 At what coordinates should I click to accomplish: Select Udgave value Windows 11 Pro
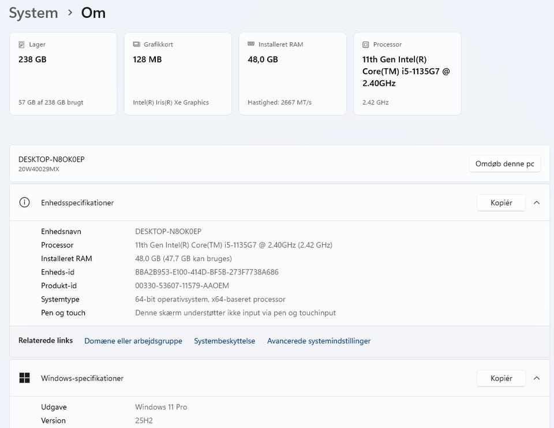161,407
